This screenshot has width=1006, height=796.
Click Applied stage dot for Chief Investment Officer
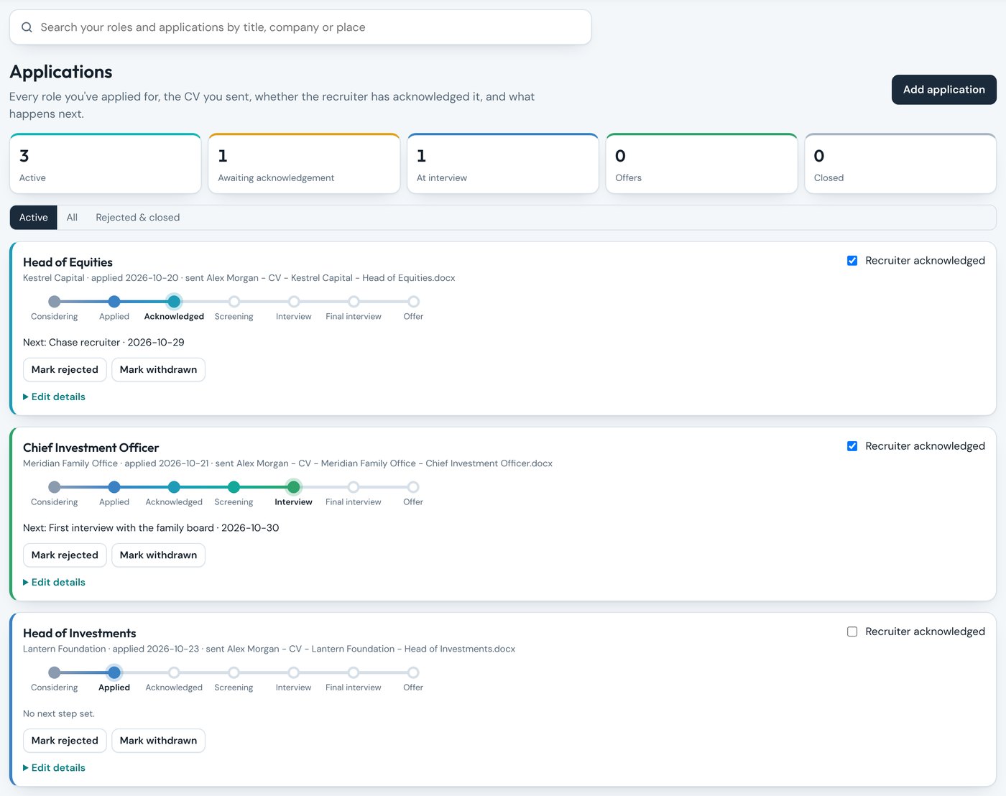(x=114, y=487)
